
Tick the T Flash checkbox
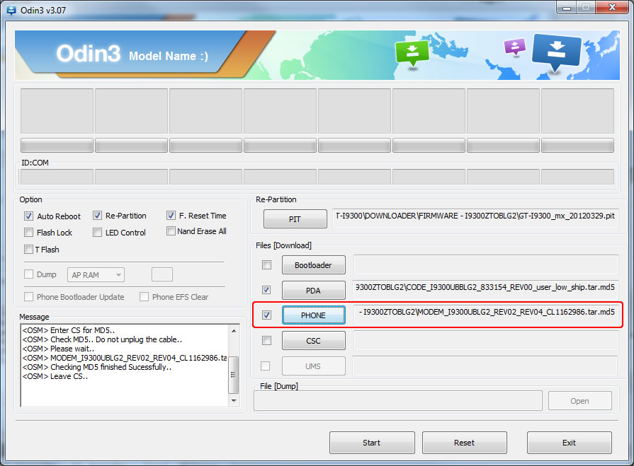(x=28, y=250)
